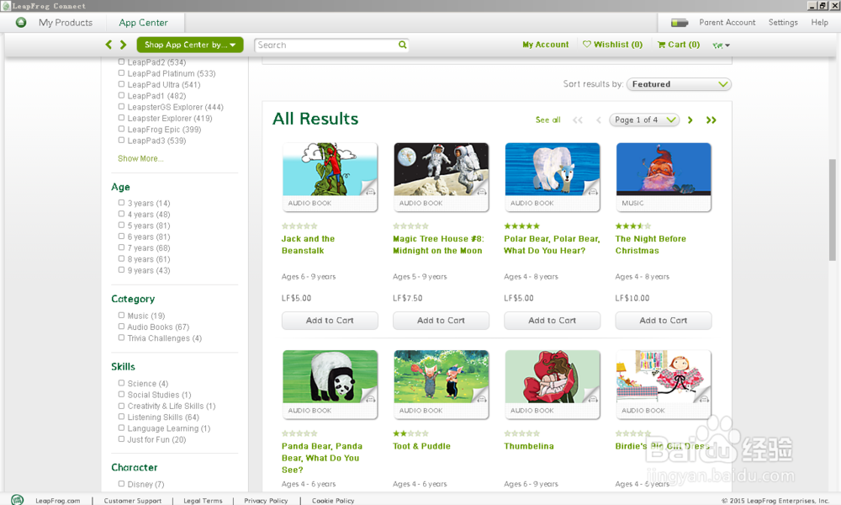Open the Sort results Featured dropdown
Viewport: 841px width, 505px height.
tap(679, 84)
